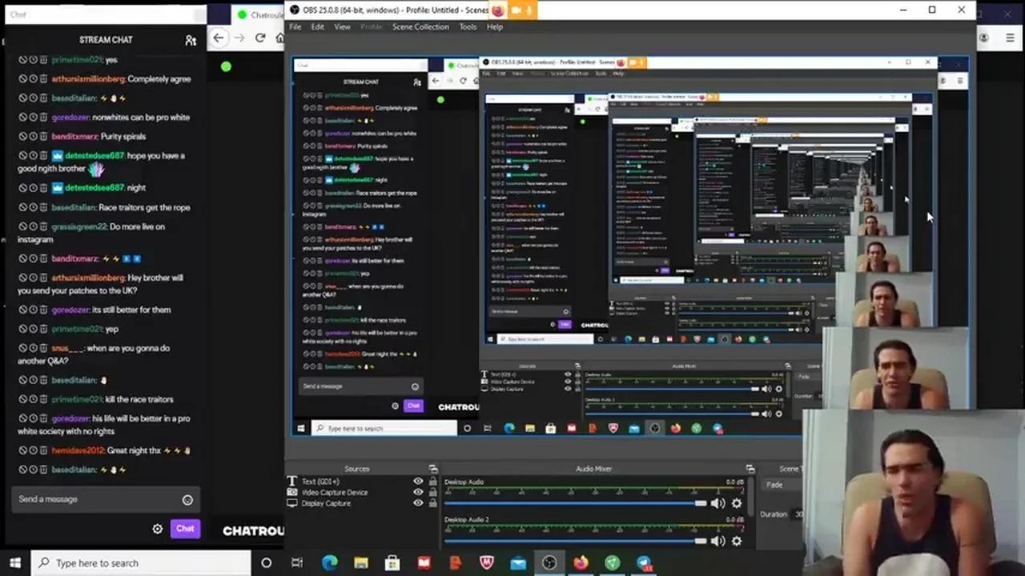Open the Tools menu in OBS
This screenshot has width=1025, height=576.
(468, 26)
